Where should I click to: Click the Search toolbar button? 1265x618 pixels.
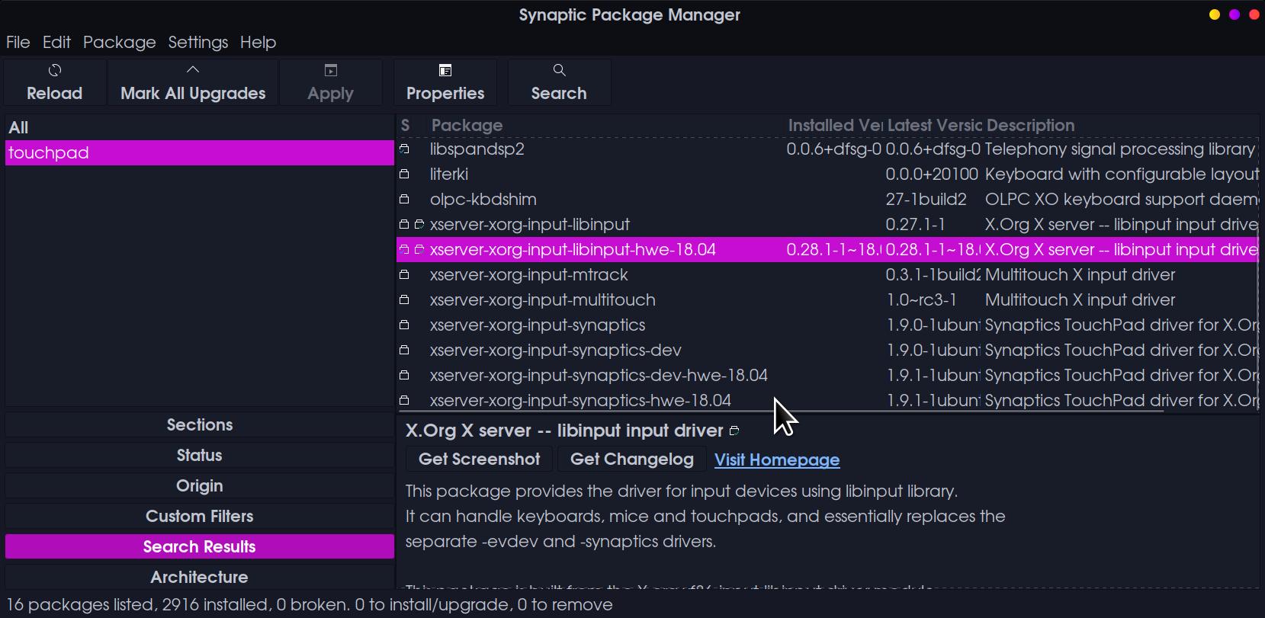coord(559,82)
